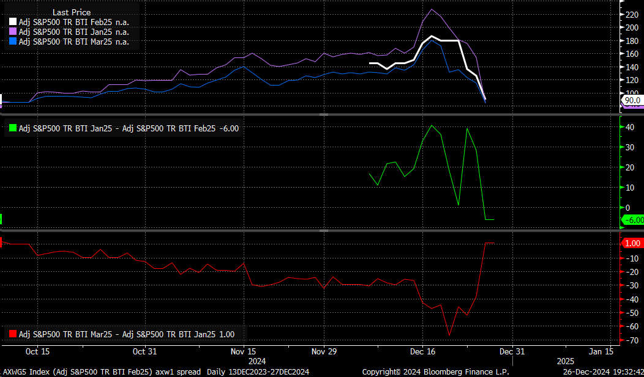The image size is (644, 377).
Task: Select the Adj S&P500 TR BTI Feb25 legend entry
Action: pos(73,22)
